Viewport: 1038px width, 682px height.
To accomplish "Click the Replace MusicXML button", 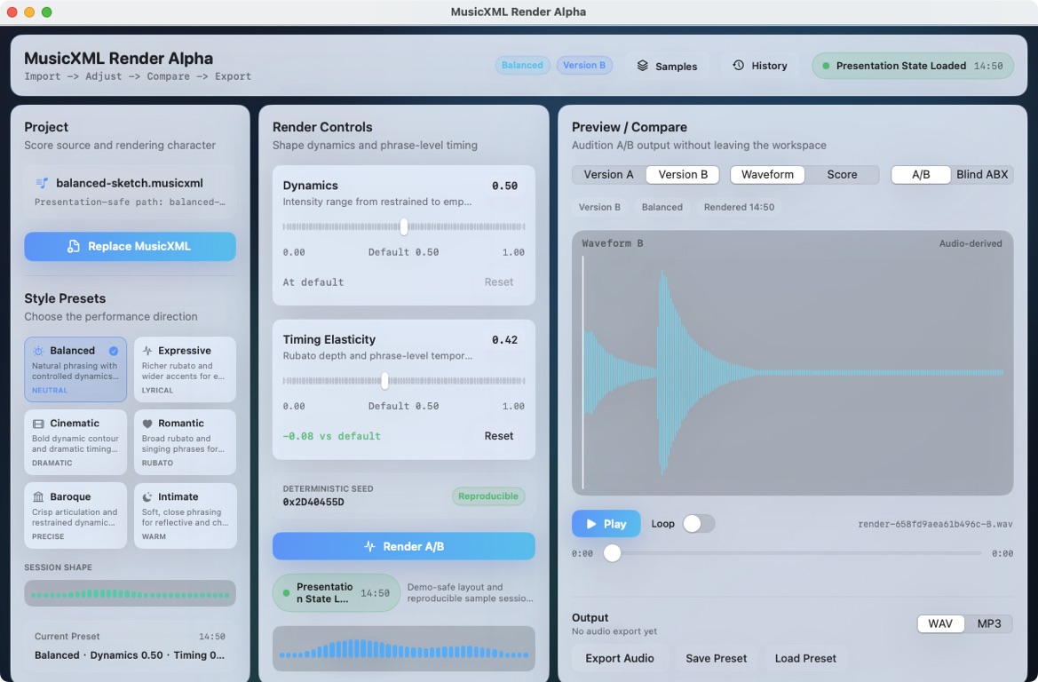I will pyautogui.click(x=130, y=246).
